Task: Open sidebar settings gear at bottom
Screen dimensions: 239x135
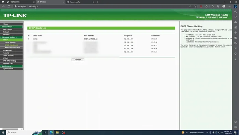Action: point(236,127)
